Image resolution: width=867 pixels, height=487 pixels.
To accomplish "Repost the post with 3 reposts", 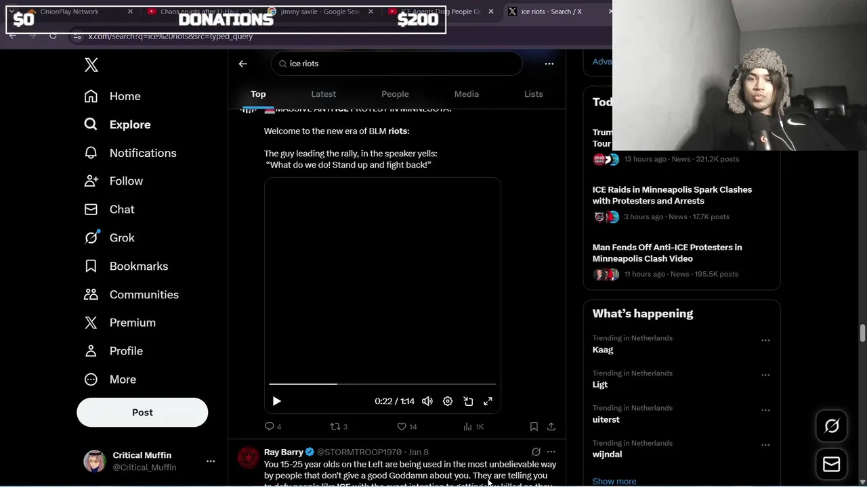I will point(339,427).
